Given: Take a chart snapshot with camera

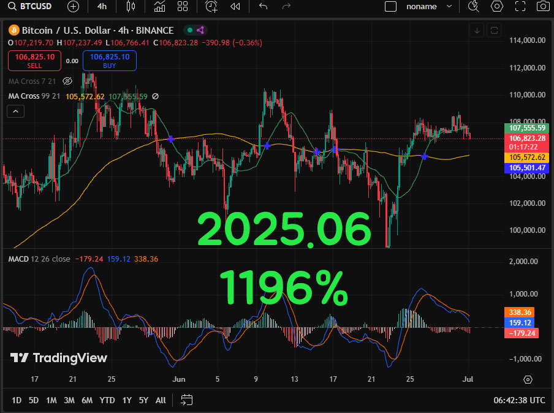Looking at the screenshot, I should point(543,6).
